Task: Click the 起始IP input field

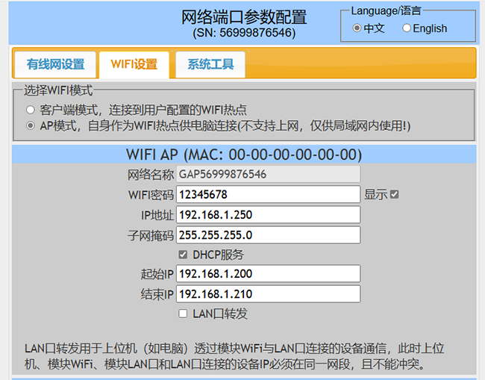Action: 268,273
